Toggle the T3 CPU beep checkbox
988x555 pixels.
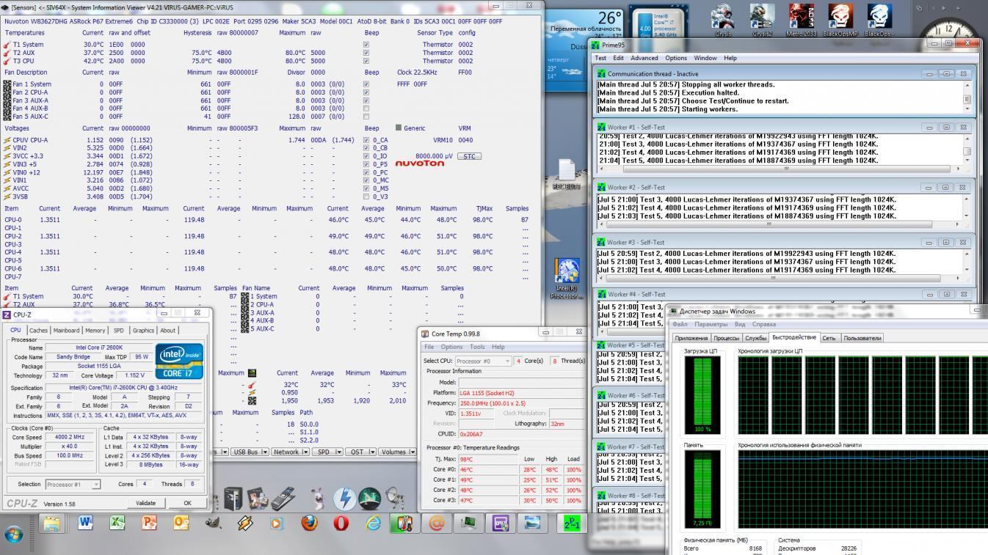click(366, 61)
